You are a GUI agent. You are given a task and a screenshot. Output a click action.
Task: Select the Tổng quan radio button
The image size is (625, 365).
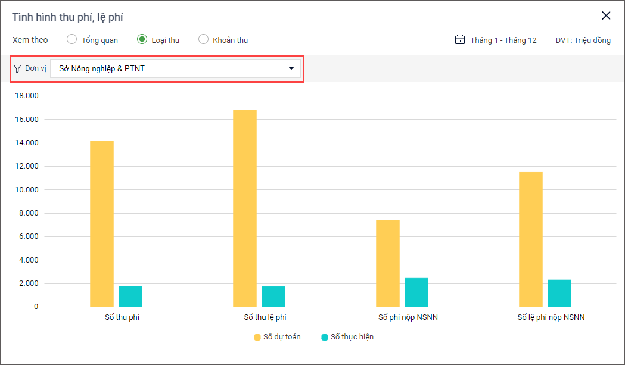72,40
